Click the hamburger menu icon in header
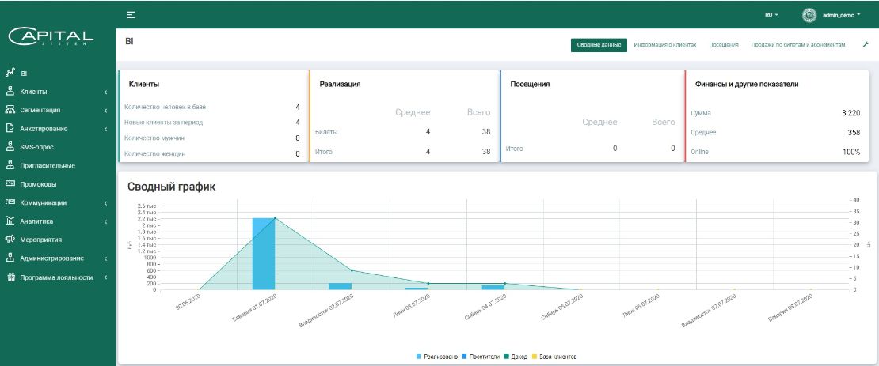 (x=131, y=15)
